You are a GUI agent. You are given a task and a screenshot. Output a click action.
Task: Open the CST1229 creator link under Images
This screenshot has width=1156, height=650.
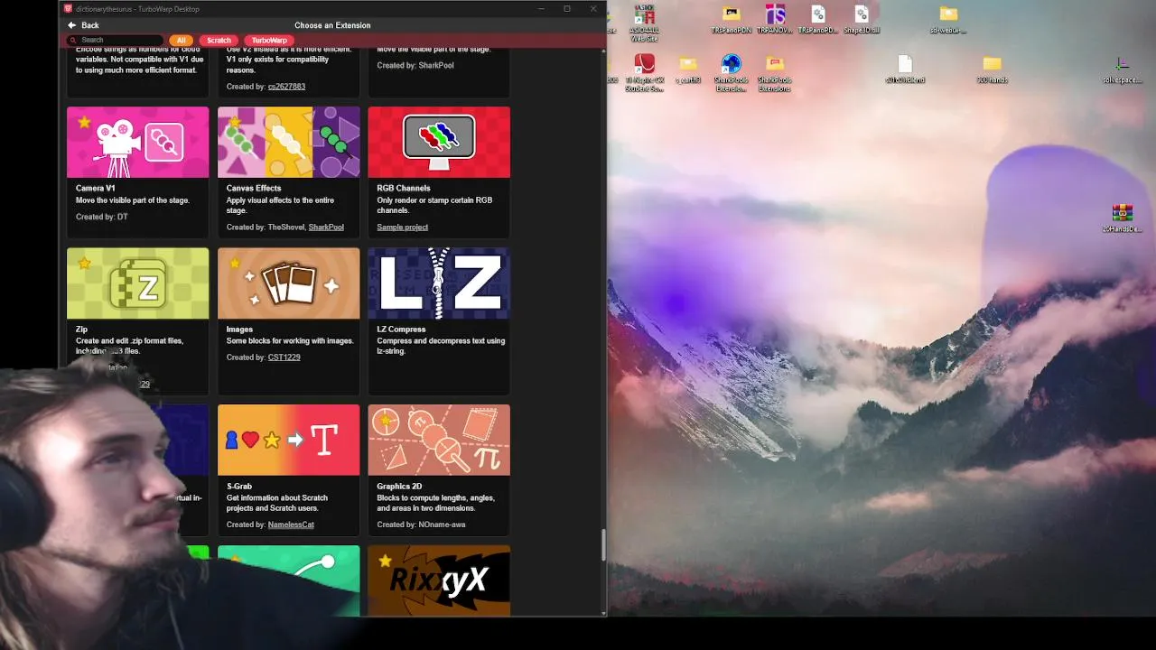click(284, 357)
